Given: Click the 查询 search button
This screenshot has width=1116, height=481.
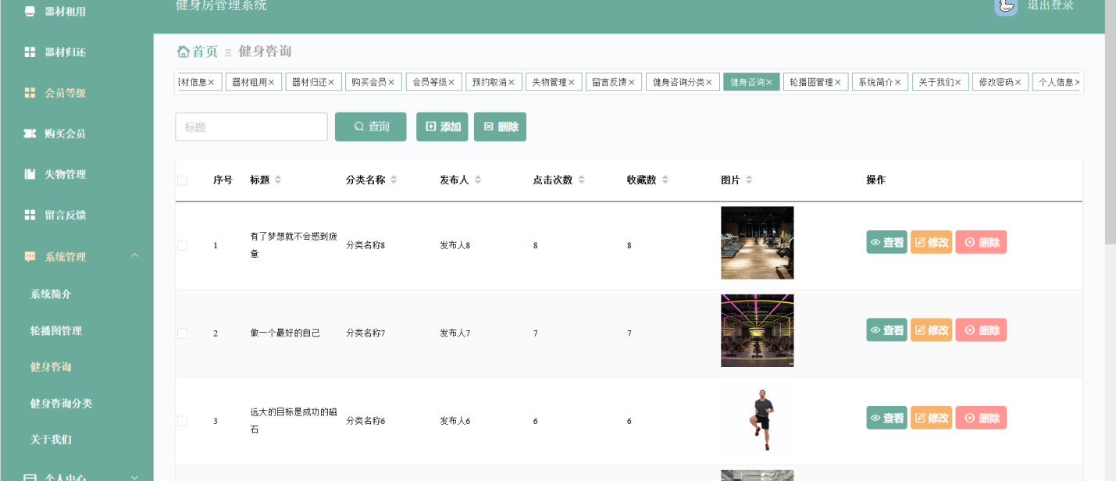Looking at the screenshot, I should [x=371, y=126].
